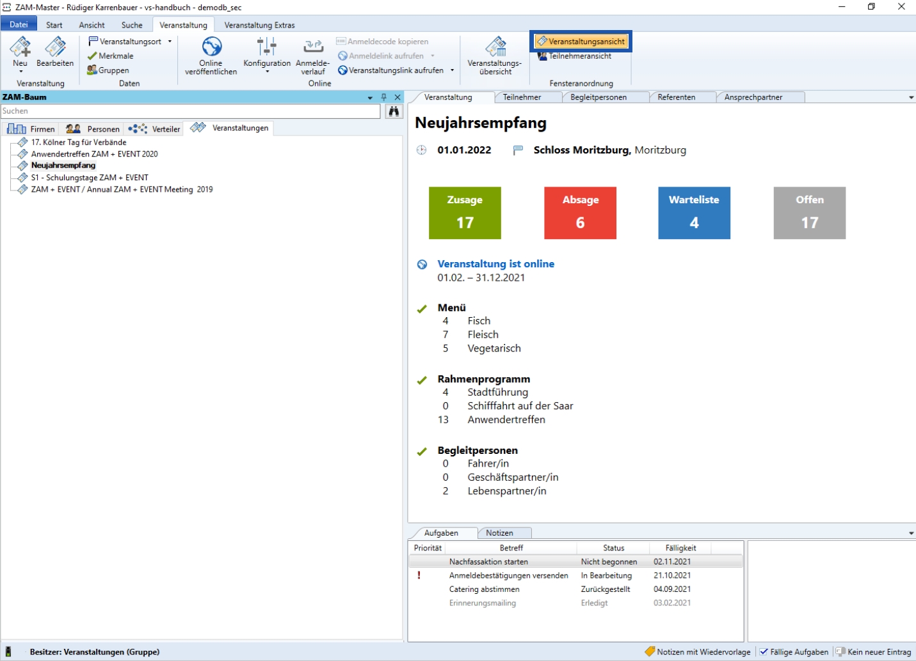Toggle the Fällige Aufgaben checkbox
916x661 pixels.
pyautogui.click(x=764, y=652)
